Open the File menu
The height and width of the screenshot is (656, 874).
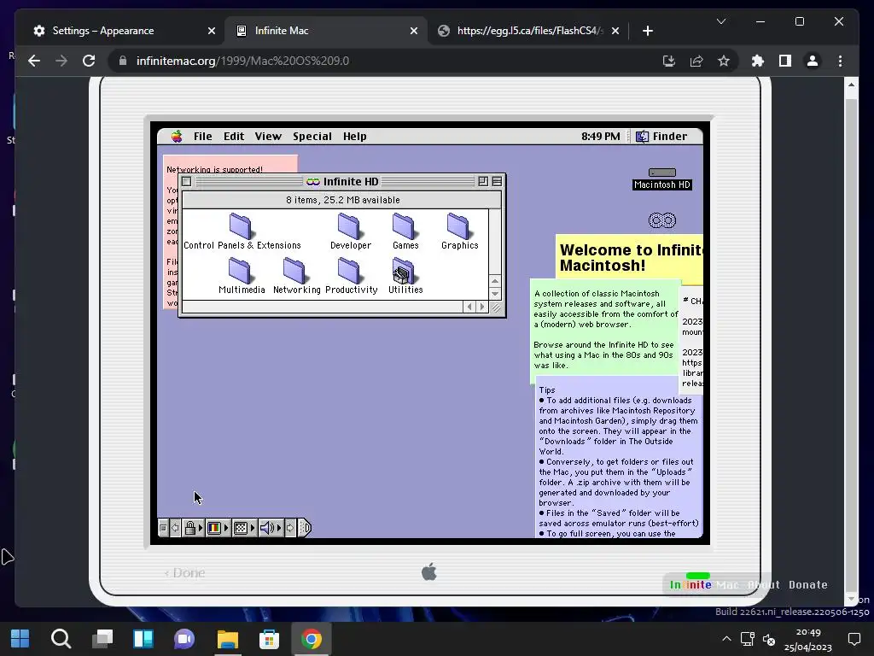203,136
